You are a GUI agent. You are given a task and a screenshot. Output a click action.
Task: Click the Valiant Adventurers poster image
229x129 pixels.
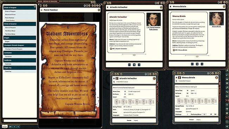click(x=69, y=70)
